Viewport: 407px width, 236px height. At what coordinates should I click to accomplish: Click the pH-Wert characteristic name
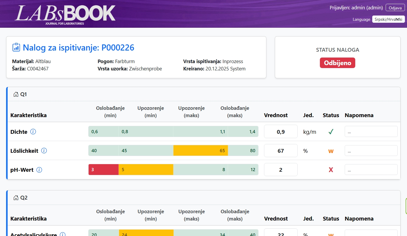(x=22, y=170)
